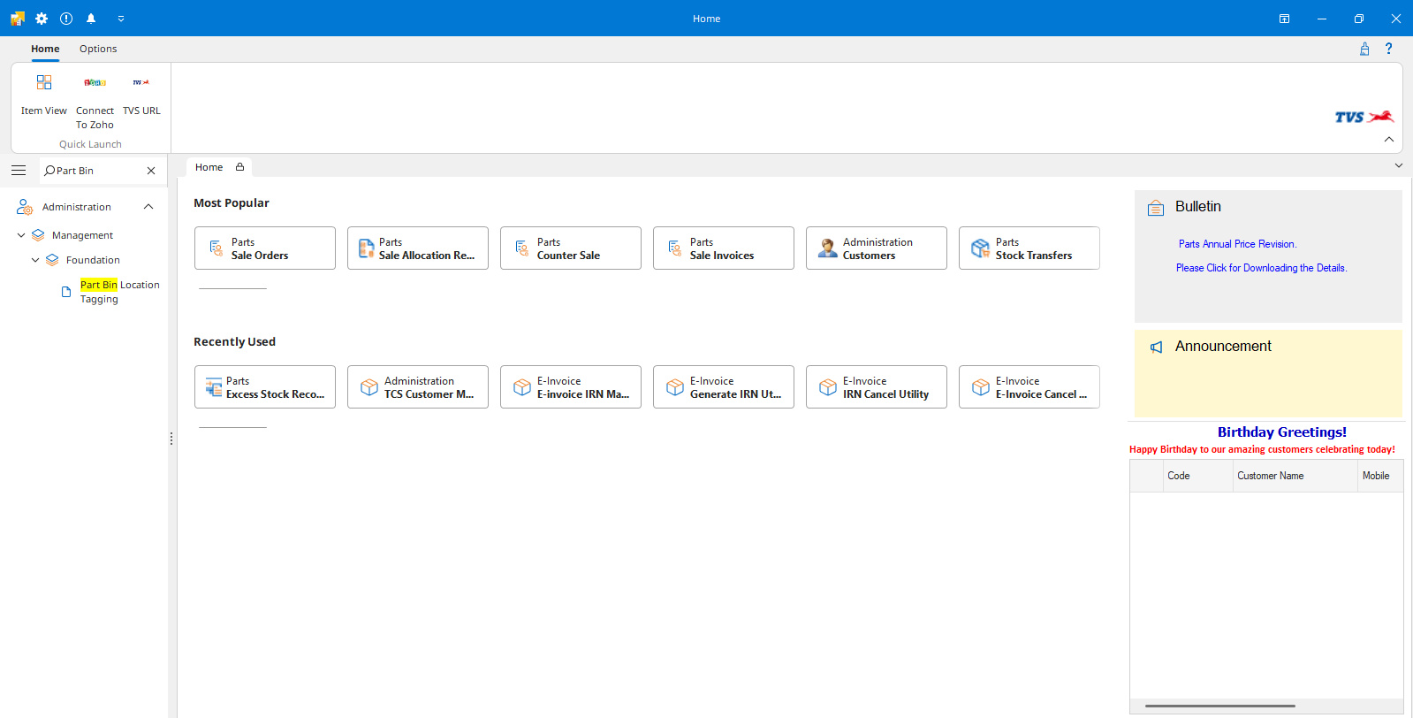Click the lock icon on Home tab
1413x718 pixels.
[239, 167]
